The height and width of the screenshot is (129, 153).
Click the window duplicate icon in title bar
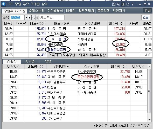click(118, 4)
